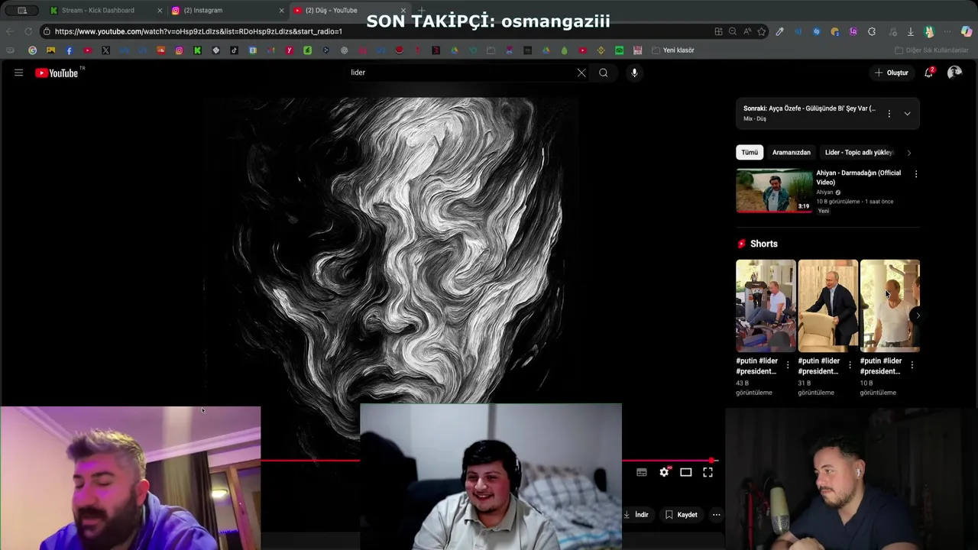Show more filter chips with the arrow

(x=909, y=153)
